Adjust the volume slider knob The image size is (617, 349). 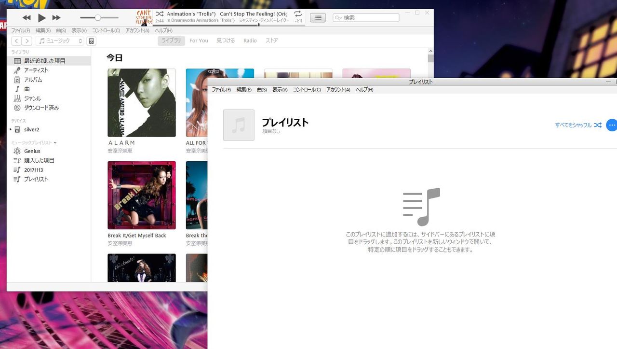point(98,18)
